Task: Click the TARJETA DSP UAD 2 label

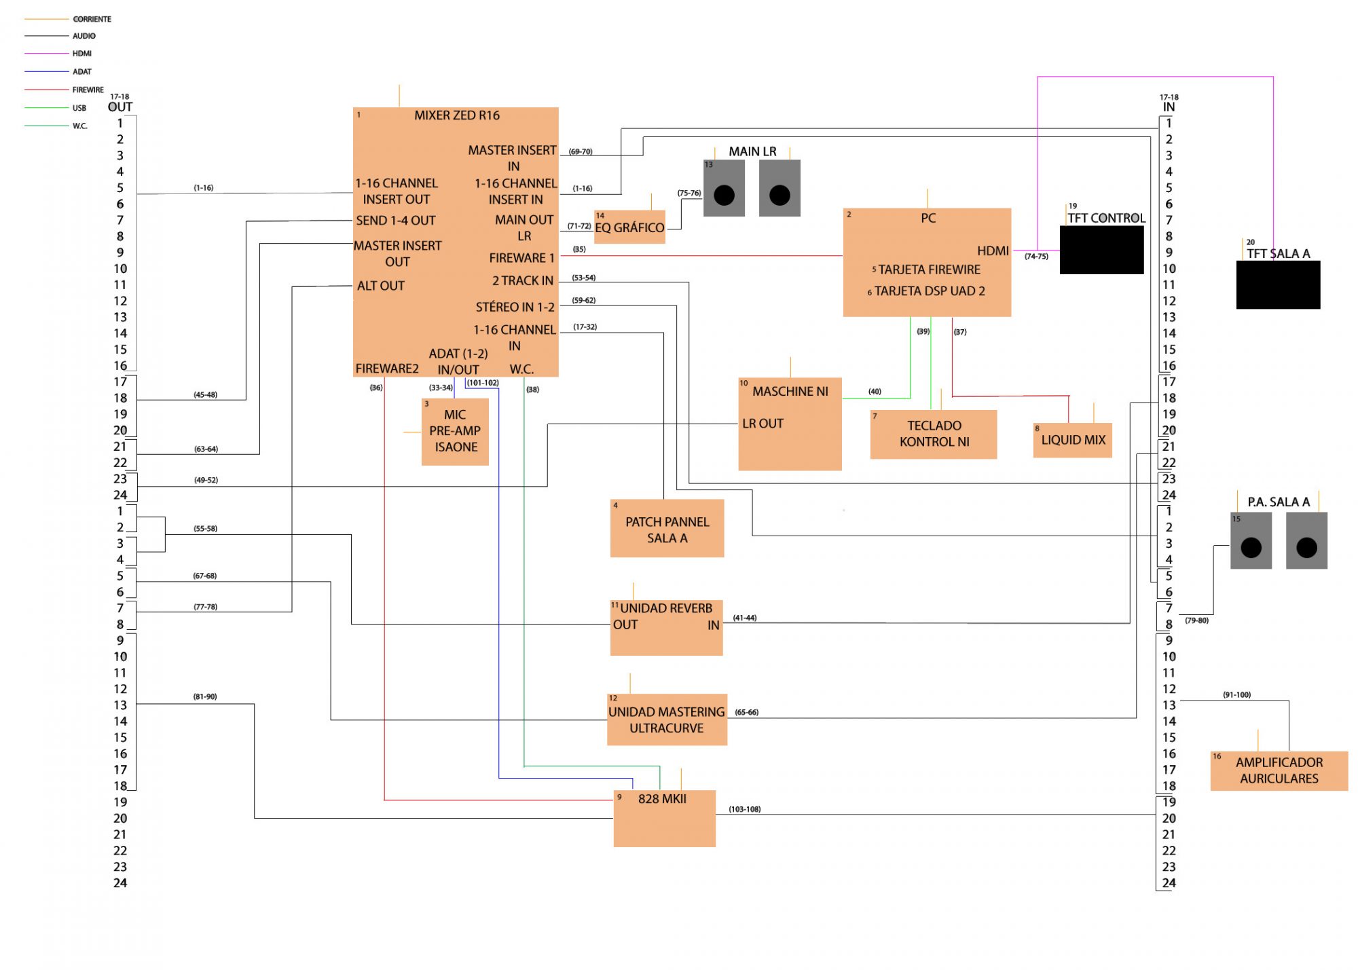Action: 929,291
